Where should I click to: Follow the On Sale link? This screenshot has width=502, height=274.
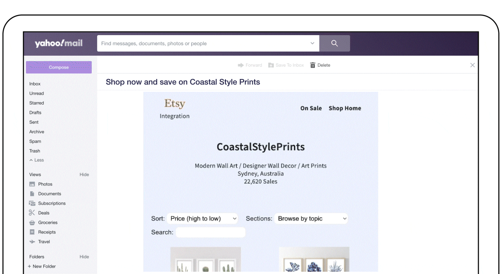311,108
